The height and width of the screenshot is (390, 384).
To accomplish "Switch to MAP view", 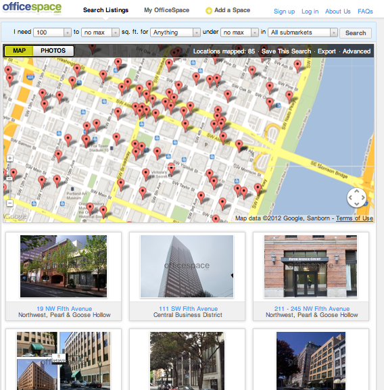I will 19,51.
